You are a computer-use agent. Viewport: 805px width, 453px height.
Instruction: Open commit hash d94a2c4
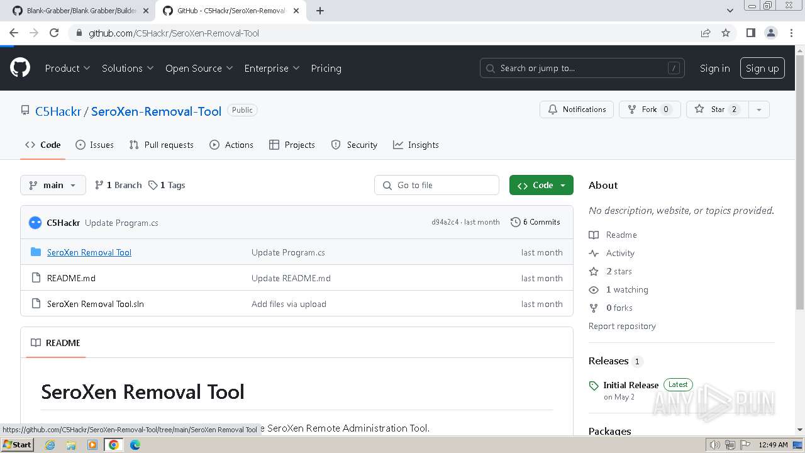point(445,222)
